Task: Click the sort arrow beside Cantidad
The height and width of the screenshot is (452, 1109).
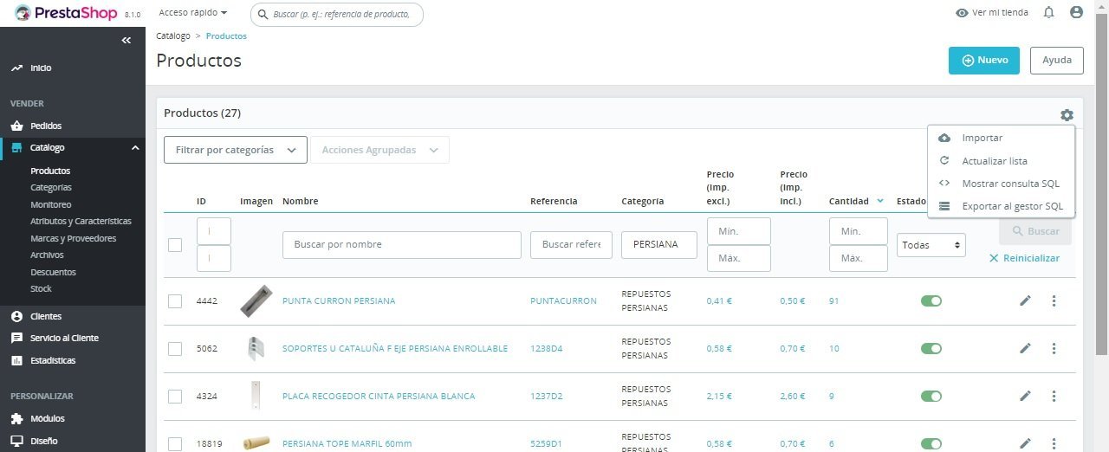Action: click(880, 201)
